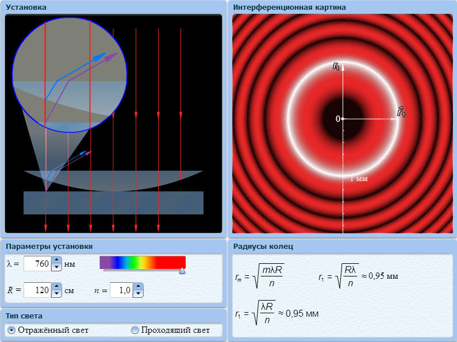Click the plano-convex lens in the setup
The width and height of the screenshot is (457, 342).
(113, 180)
